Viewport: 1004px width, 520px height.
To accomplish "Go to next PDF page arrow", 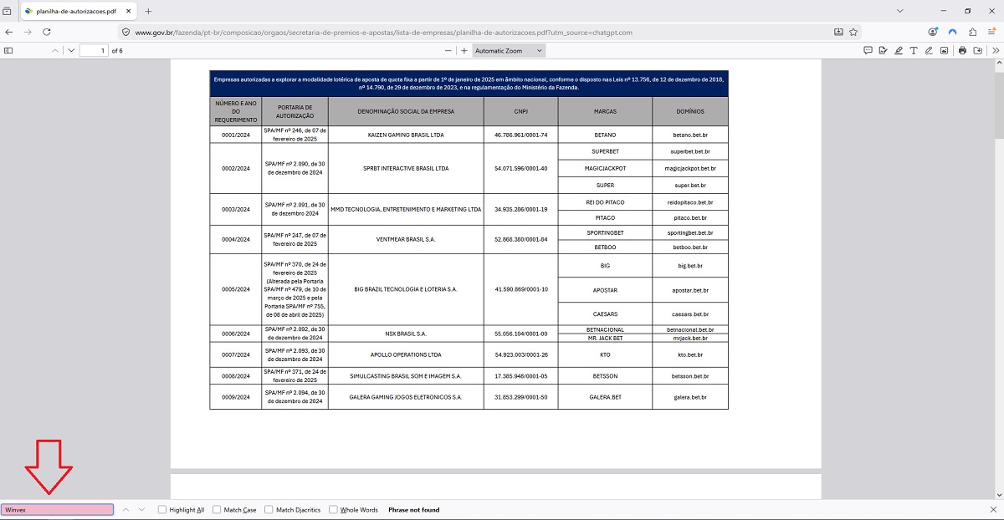I will click(x=71, y=50).
